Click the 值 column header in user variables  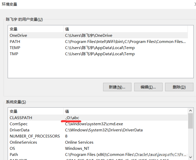126,29
